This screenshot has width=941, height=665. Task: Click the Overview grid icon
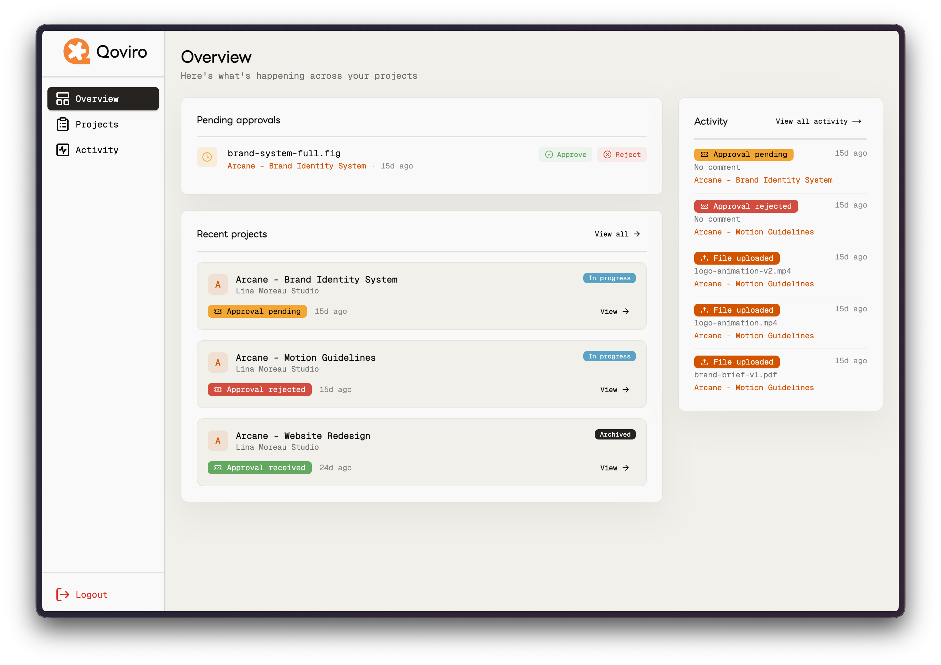63,99
